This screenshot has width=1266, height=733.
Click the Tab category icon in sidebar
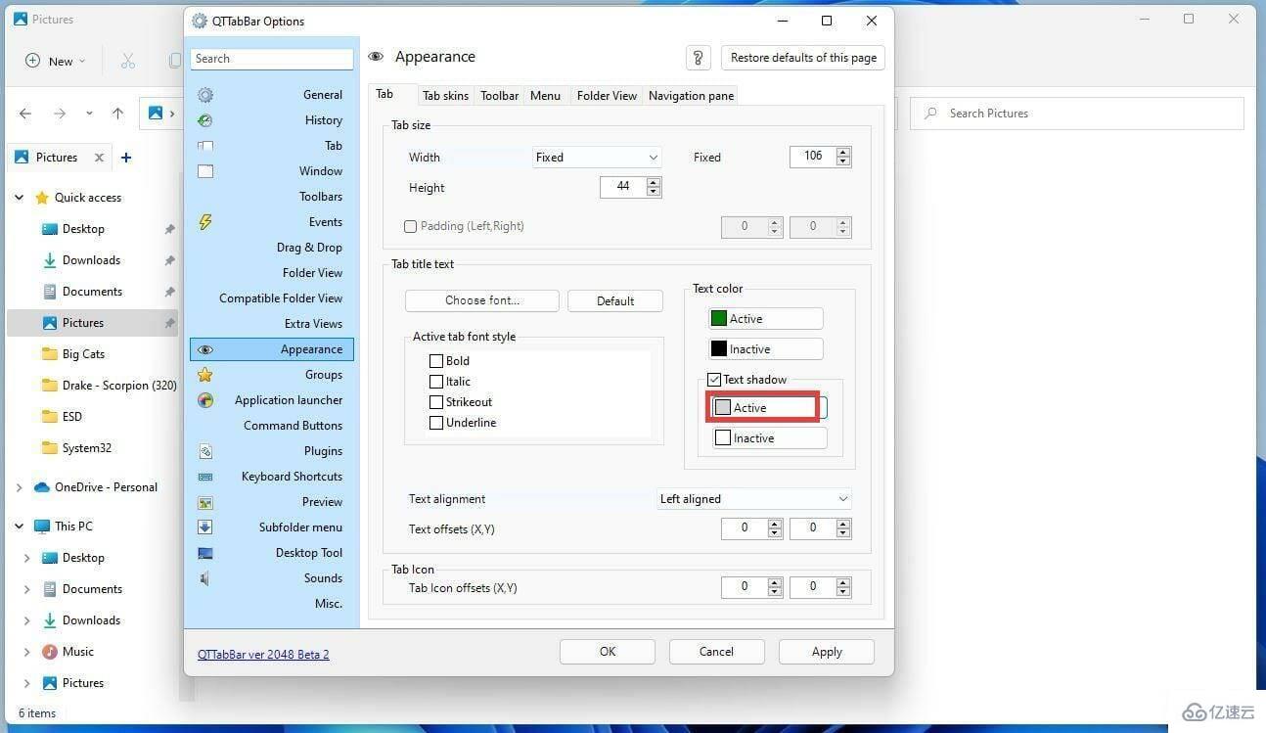coord(205,146)
